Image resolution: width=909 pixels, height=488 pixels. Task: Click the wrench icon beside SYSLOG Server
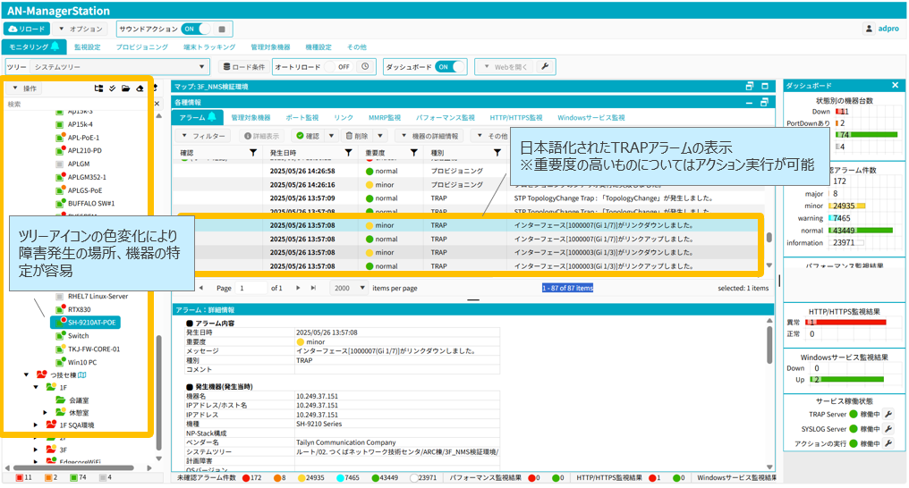(x=888, y=429)
